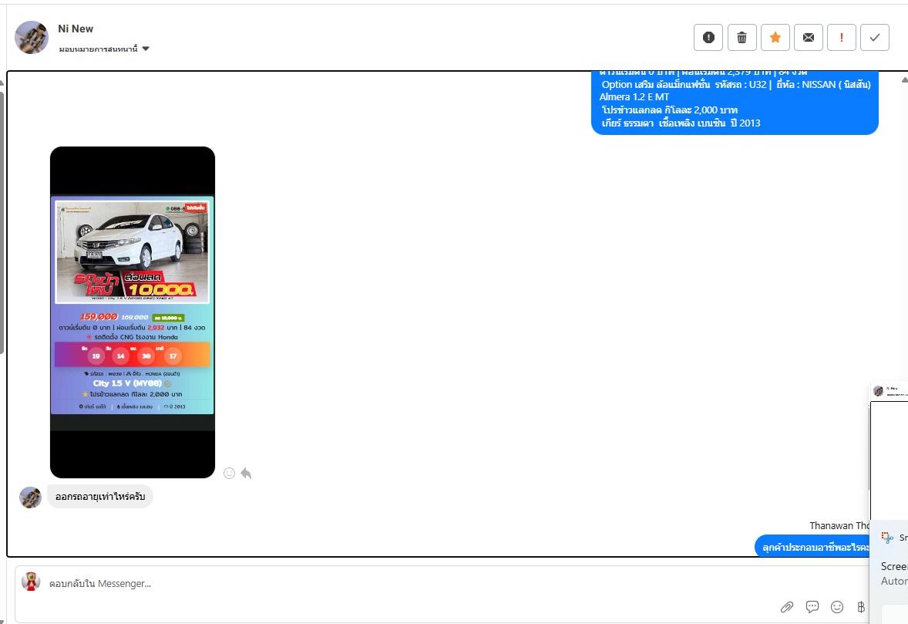The height and width of the screenshot is (624, 908).
Task: Flag conversation with red exclamation icon
Action: [842, 38]
